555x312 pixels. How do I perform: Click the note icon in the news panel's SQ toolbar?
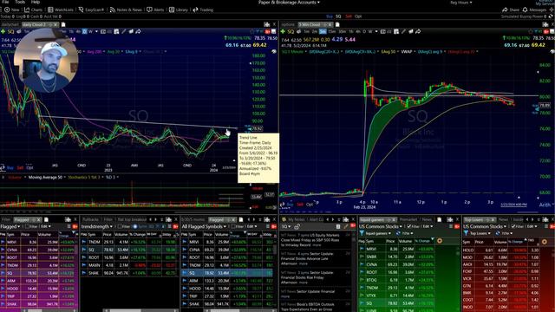coord(337,226)
